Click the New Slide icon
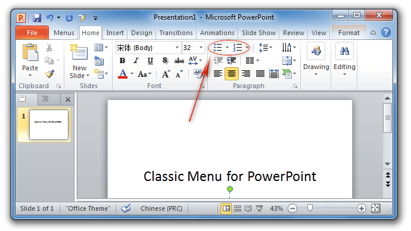 pos(79,52)
